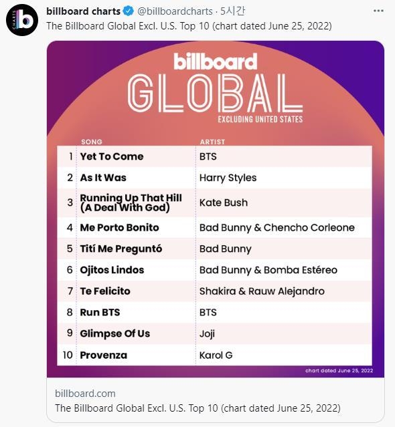Click the GLOBAL title in chart image
The width and height of the screenshot is (395, 427).
(215, 93)
